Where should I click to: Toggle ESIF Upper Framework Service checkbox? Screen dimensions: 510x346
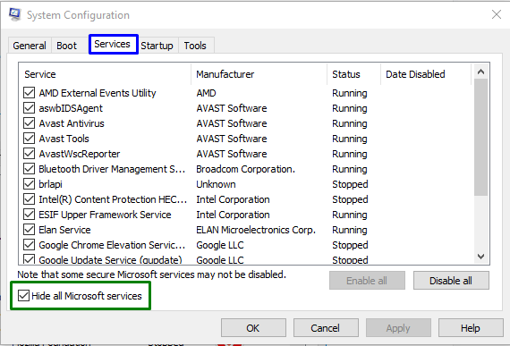(x=29, y=215)
